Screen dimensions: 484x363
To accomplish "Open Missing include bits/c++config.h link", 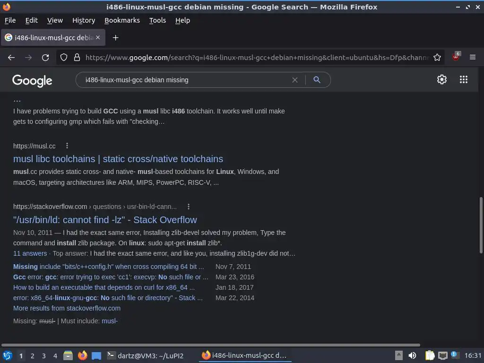I will tap(108, 267).
